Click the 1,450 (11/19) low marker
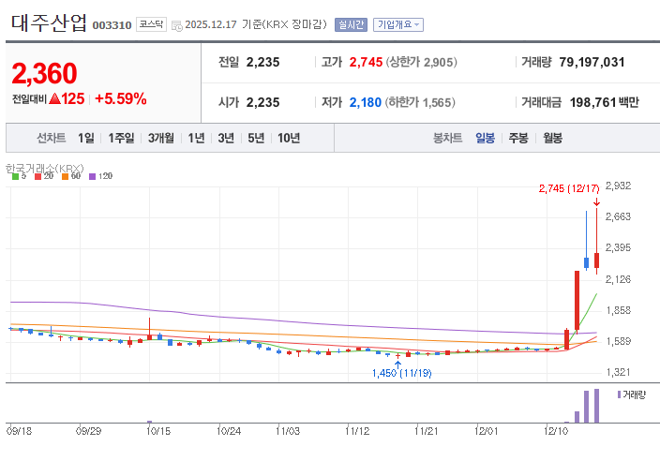The image size is (660, 476). (x=402, y=373)
